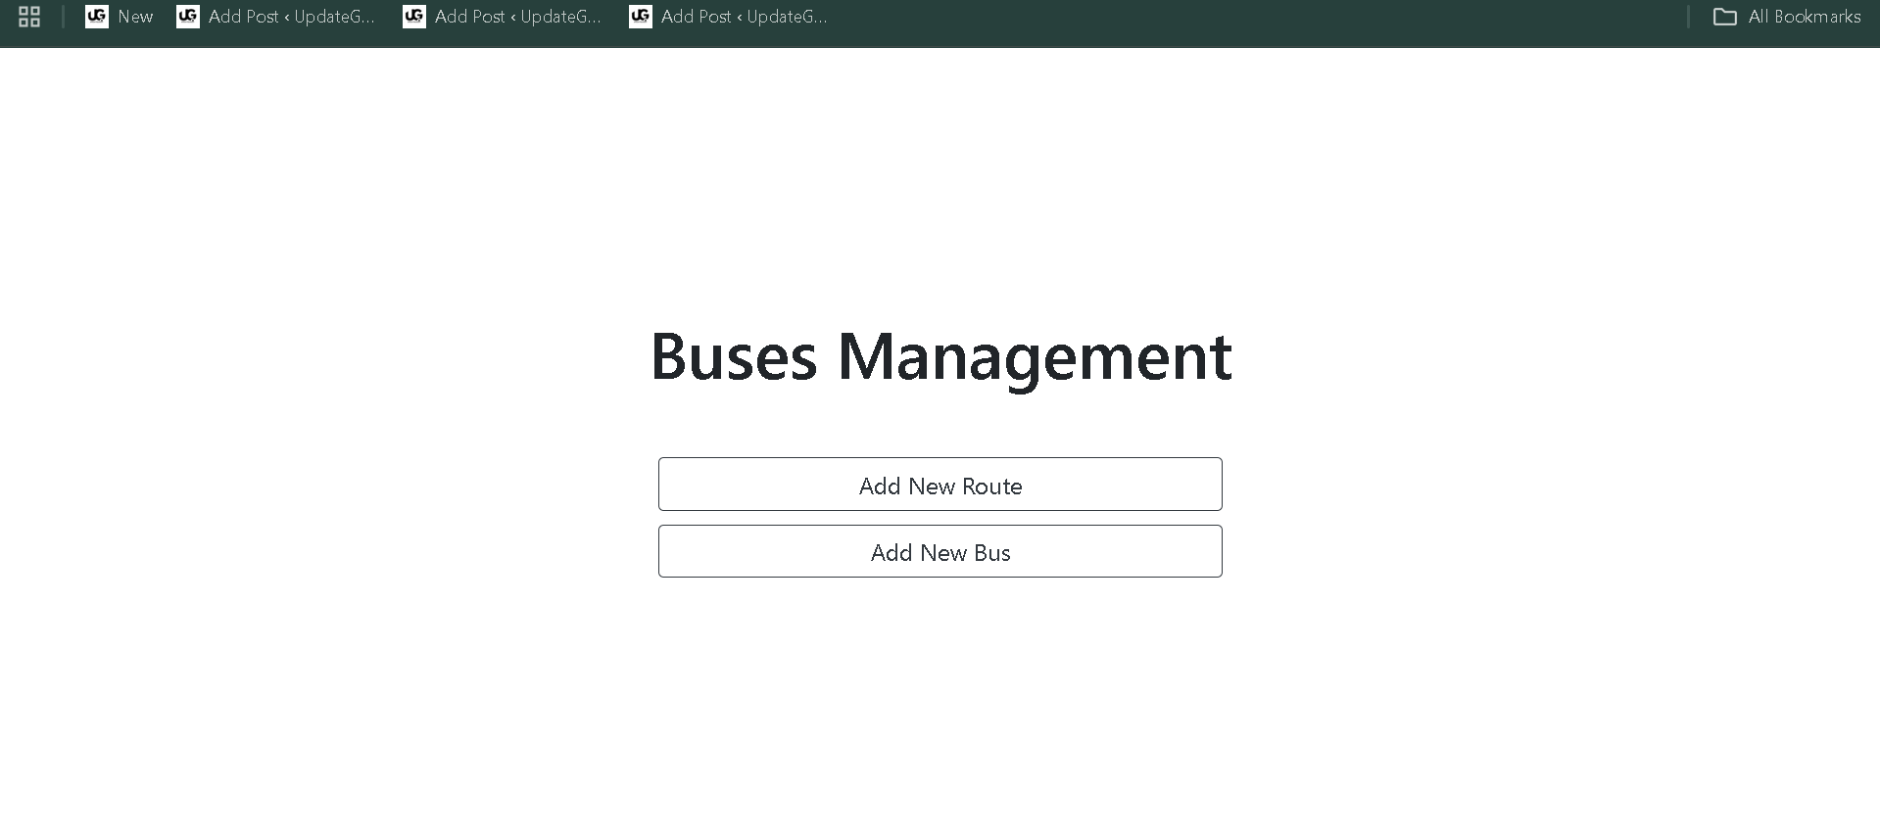Expand the All Bookmarks folder label
Screen dimensions: 1880x835
[1804, 17]
